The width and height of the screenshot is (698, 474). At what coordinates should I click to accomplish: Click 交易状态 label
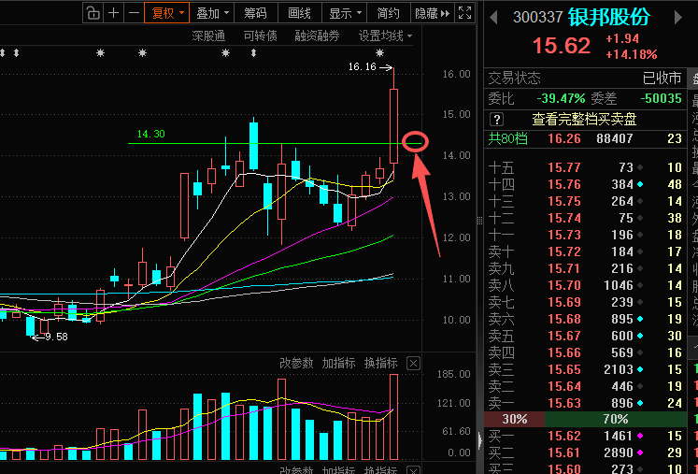click(x=515, y=79)
